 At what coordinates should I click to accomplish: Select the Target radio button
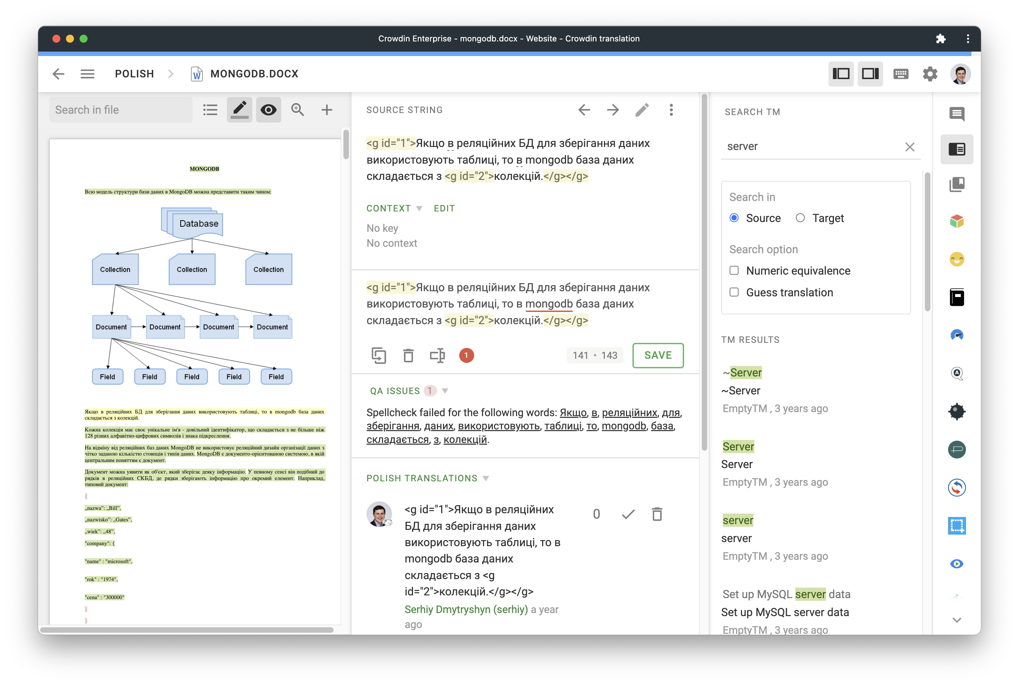pyautogui.click(x=800, y=218)
